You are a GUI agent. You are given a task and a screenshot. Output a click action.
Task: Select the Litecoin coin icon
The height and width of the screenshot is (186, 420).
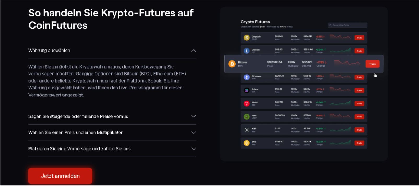(247, 51)
